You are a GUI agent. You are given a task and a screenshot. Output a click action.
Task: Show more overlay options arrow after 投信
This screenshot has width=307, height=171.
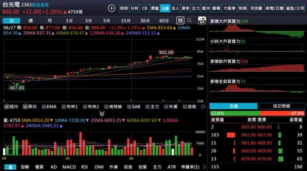(x=204, y=107)
